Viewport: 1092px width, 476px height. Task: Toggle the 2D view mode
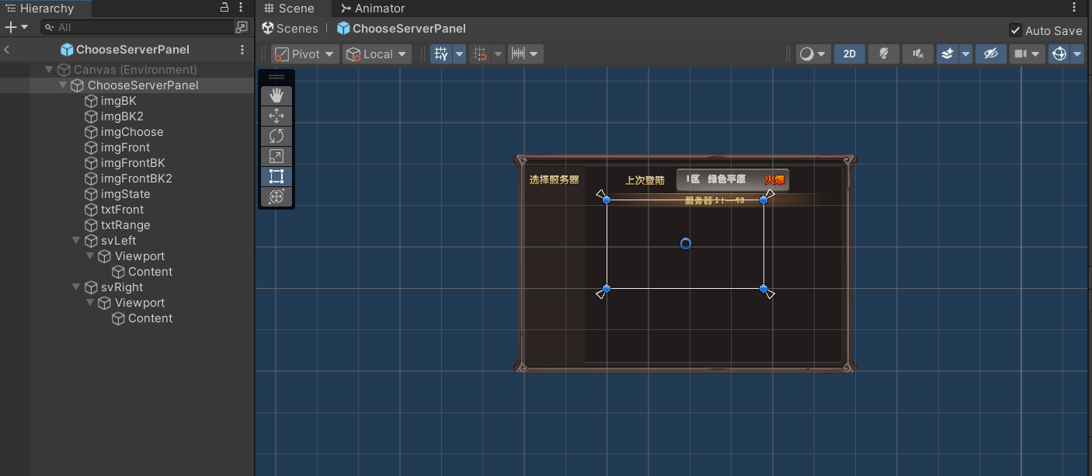coord(850,54)
